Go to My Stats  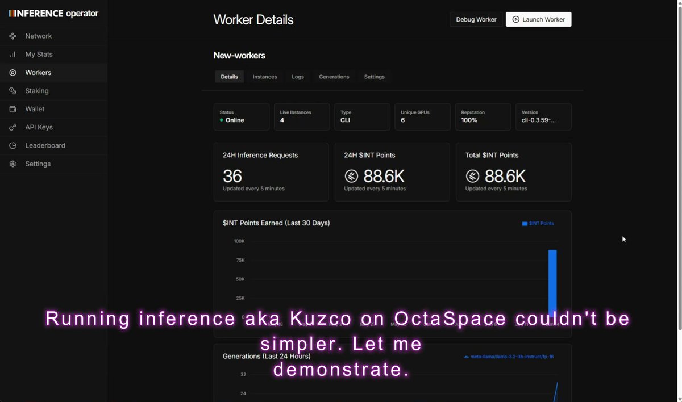(x=53, y=55)
